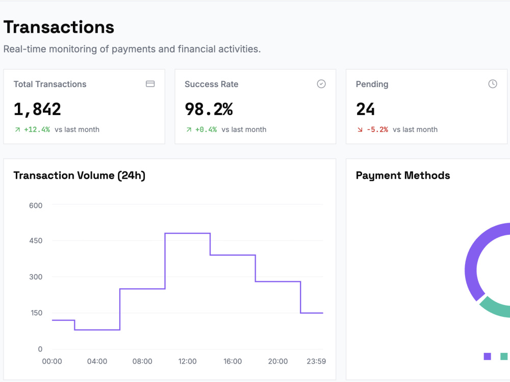Click the 20:00 x-axis label

point(278,362)
